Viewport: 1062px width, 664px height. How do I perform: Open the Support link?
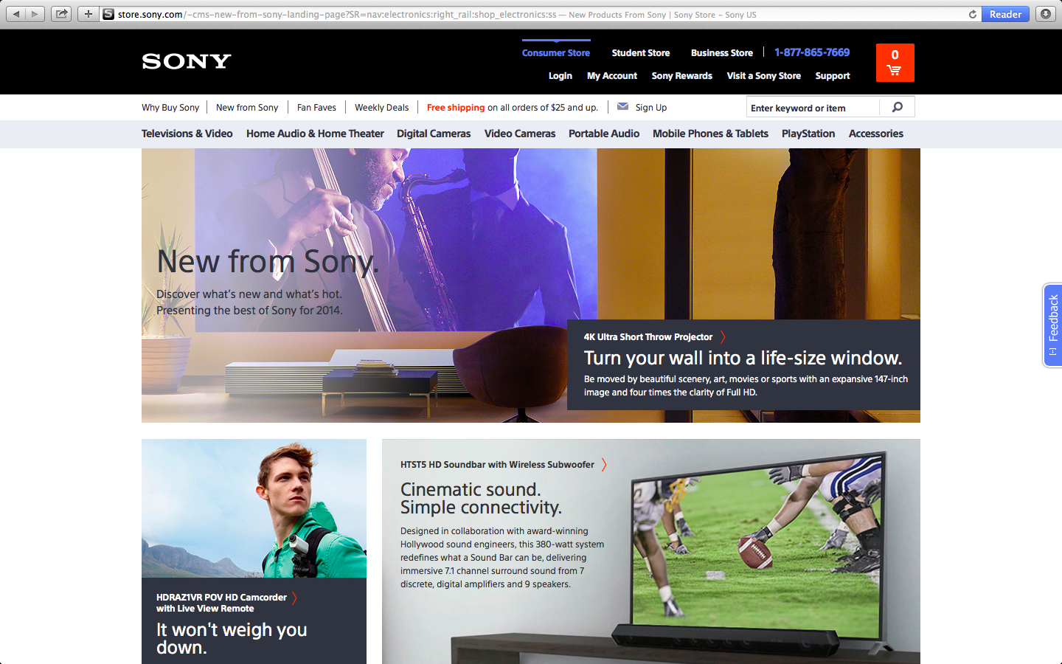click(833, 75)
